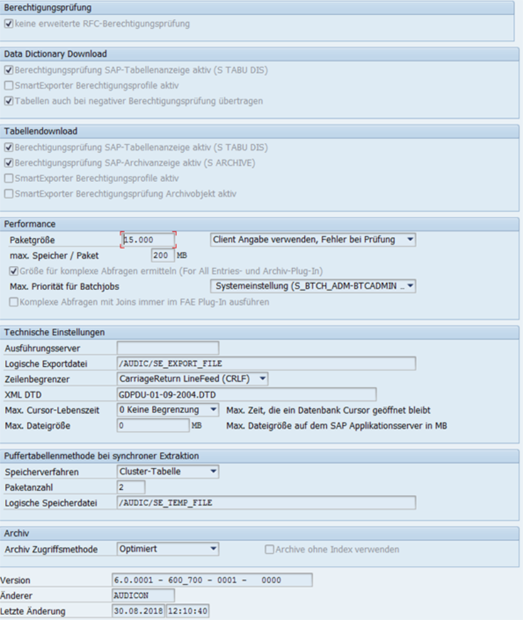Enable Archive ohne Index verwenden checkbox
Viewport: 523px width, 620px height.
(269, 549)
